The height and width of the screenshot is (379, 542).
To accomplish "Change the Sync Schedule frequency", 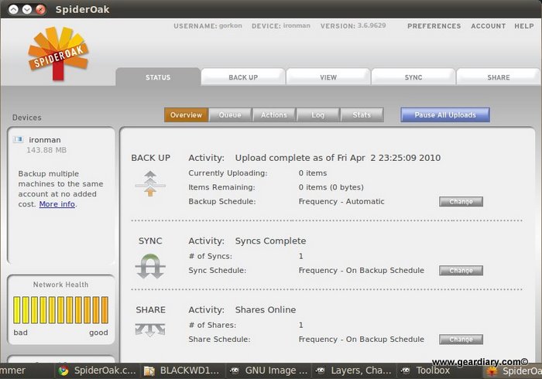I will [x=461, y=271].
